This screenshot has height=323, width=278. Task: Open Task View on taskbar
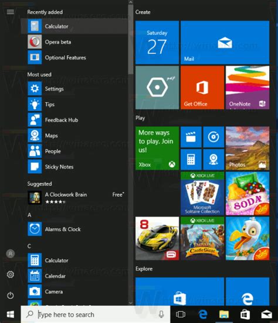(181, 314)
